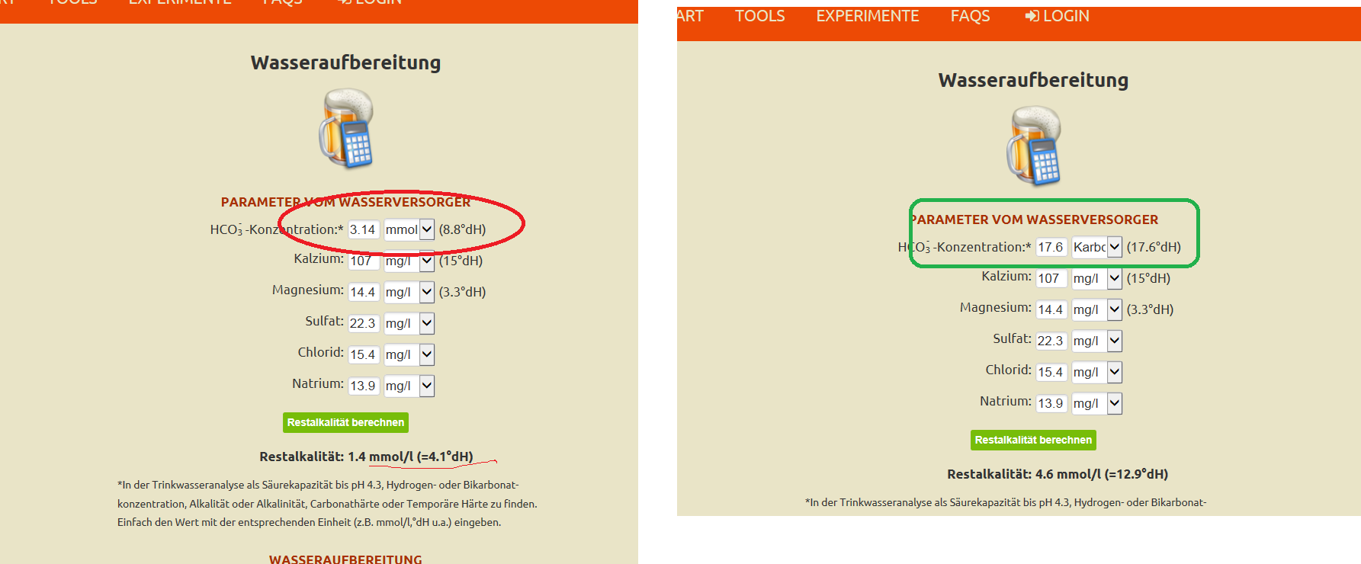Screen dimensions: 1361x564
Task: Open Chlorid unit dropdown in right screenshot
Action: [1096, 372]
